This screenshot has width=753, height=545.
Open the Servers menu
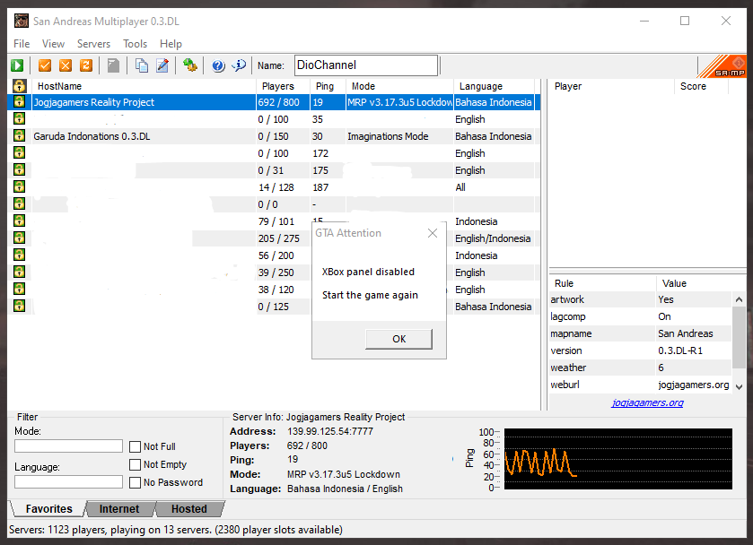coord(93,44)
